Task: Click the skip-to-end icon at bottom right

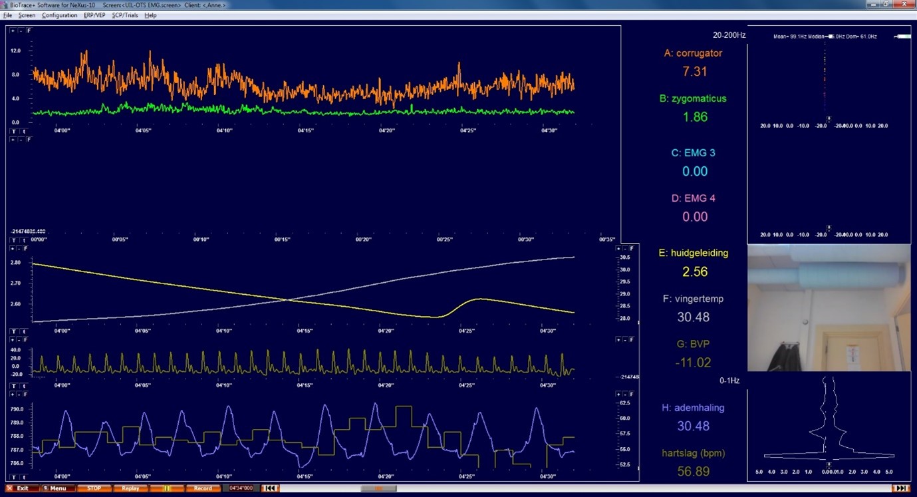Action: [x=900, y=488]
